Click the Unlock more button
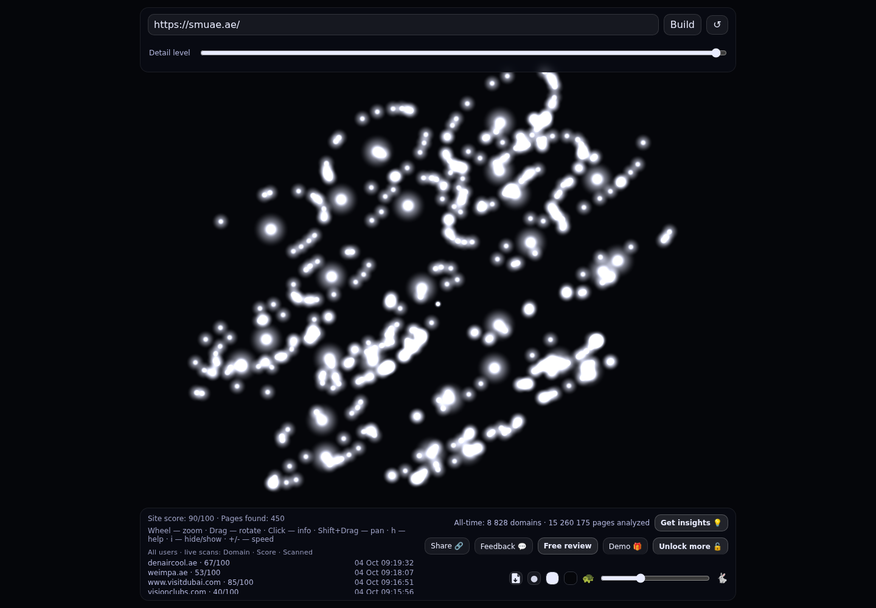Image resolution: width=876 pixels, height=608 pixels. point(690,546)
